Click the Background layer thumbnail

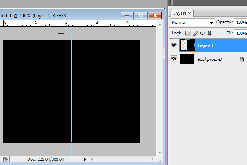(x=187, y=59)
